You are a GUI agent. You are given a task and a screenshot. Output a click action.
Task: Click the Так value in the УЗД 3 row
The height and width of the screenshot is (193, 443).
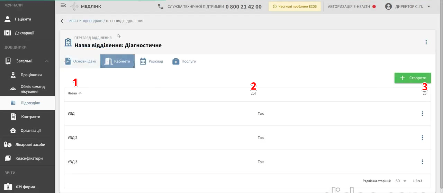pos(261,162)
